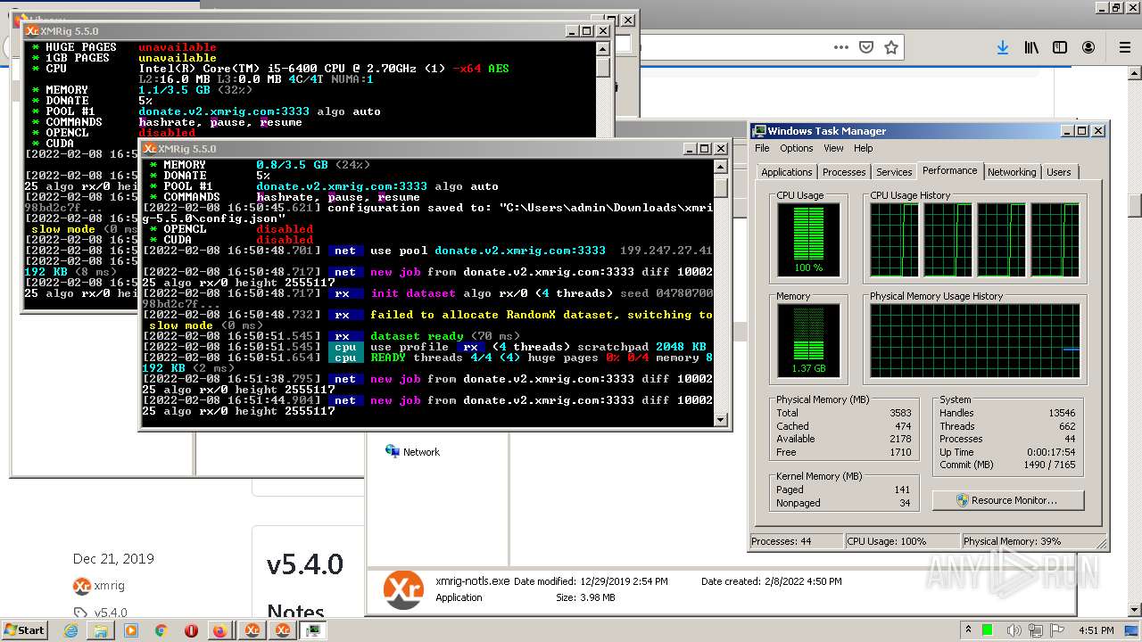Open Task Manager File menu
The height and width of the screenshot is (642, 1142).
[762, 148]
